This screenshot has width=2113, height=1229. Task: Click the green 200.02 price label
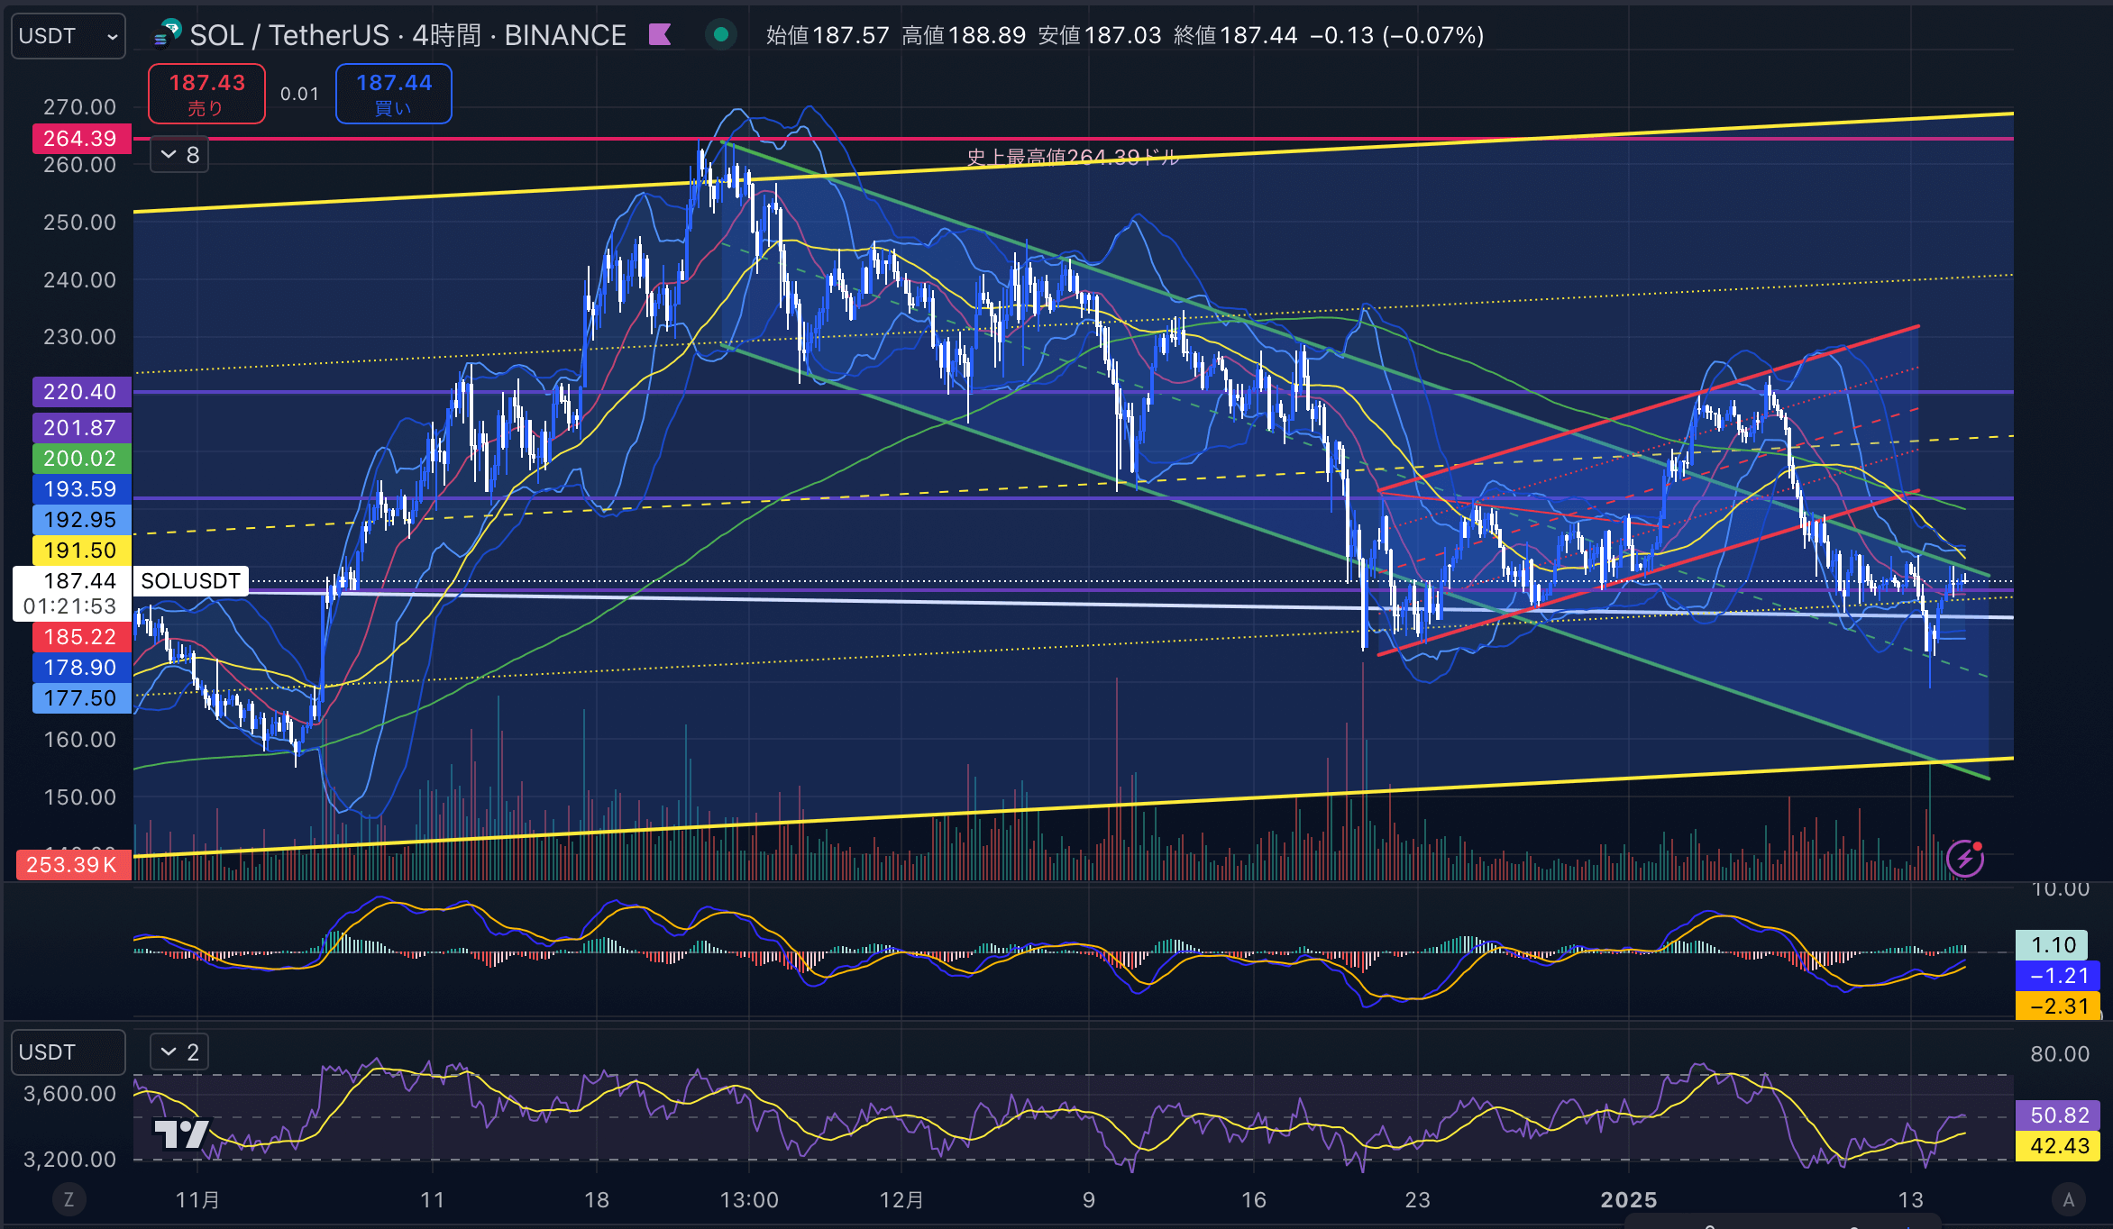click(x=81, y=459)
